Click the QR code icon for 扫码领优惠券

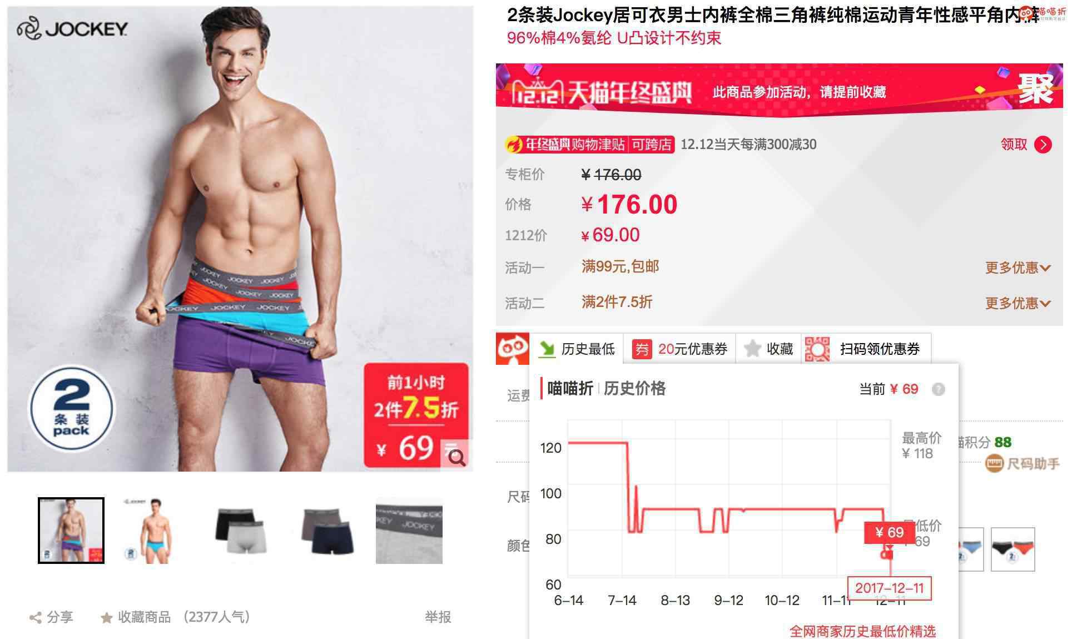[817, 349]
